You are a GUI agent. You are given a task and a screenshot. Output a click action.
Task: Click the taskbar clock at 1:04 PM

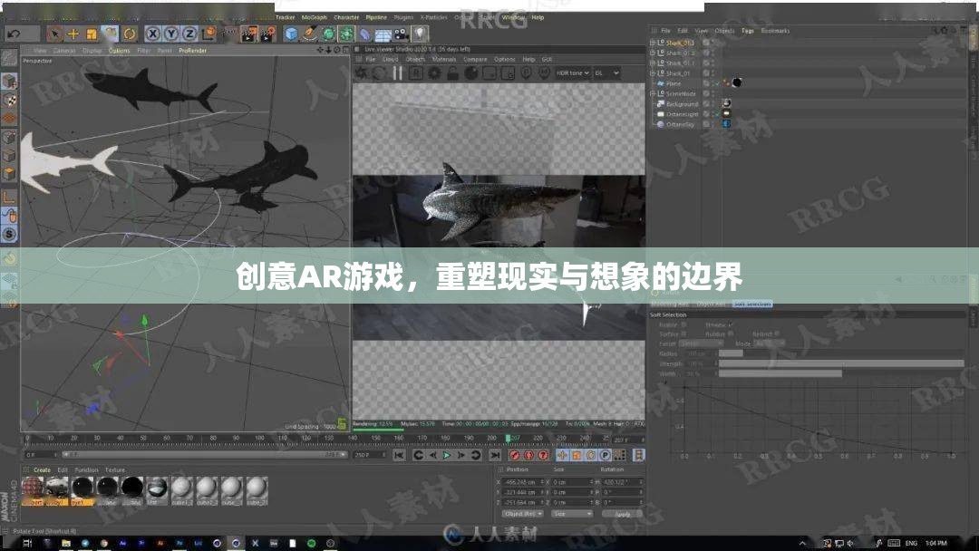[935, 543]
